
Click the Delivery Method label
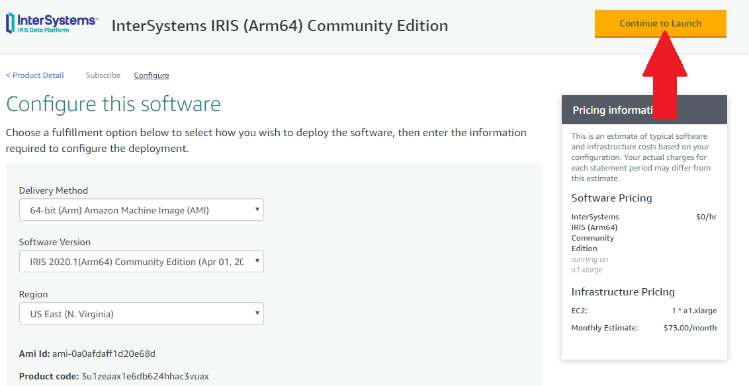click(x=54, y=190)
